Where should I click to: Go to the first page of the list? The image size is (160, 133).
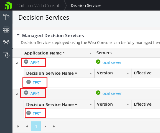pos(18,126)
